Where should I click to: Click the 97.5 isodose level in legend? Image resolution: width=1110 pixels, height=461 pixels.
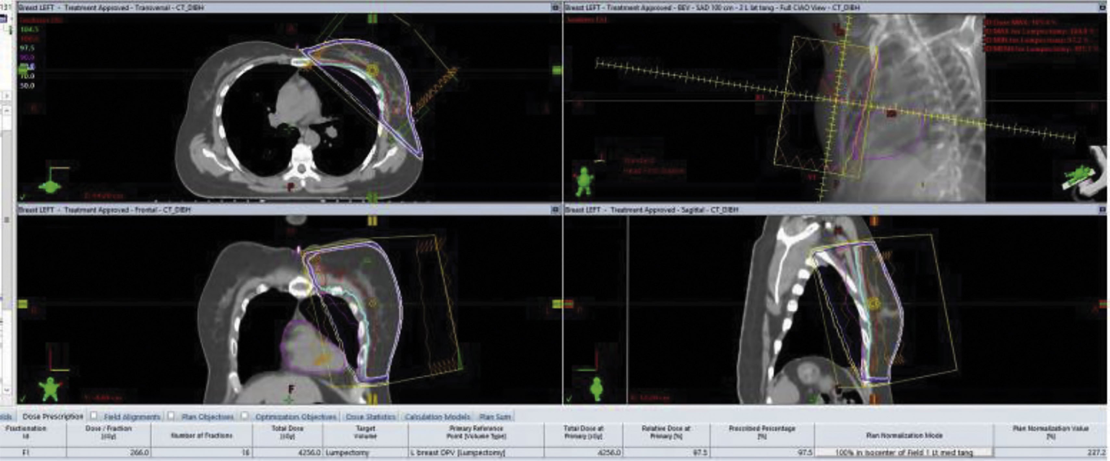(27, 48)
